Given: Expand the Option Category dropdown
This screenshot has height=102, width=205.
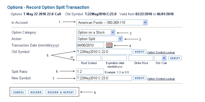Looking at the screenshot, I should pyautogui.click(x=96, y=32).
